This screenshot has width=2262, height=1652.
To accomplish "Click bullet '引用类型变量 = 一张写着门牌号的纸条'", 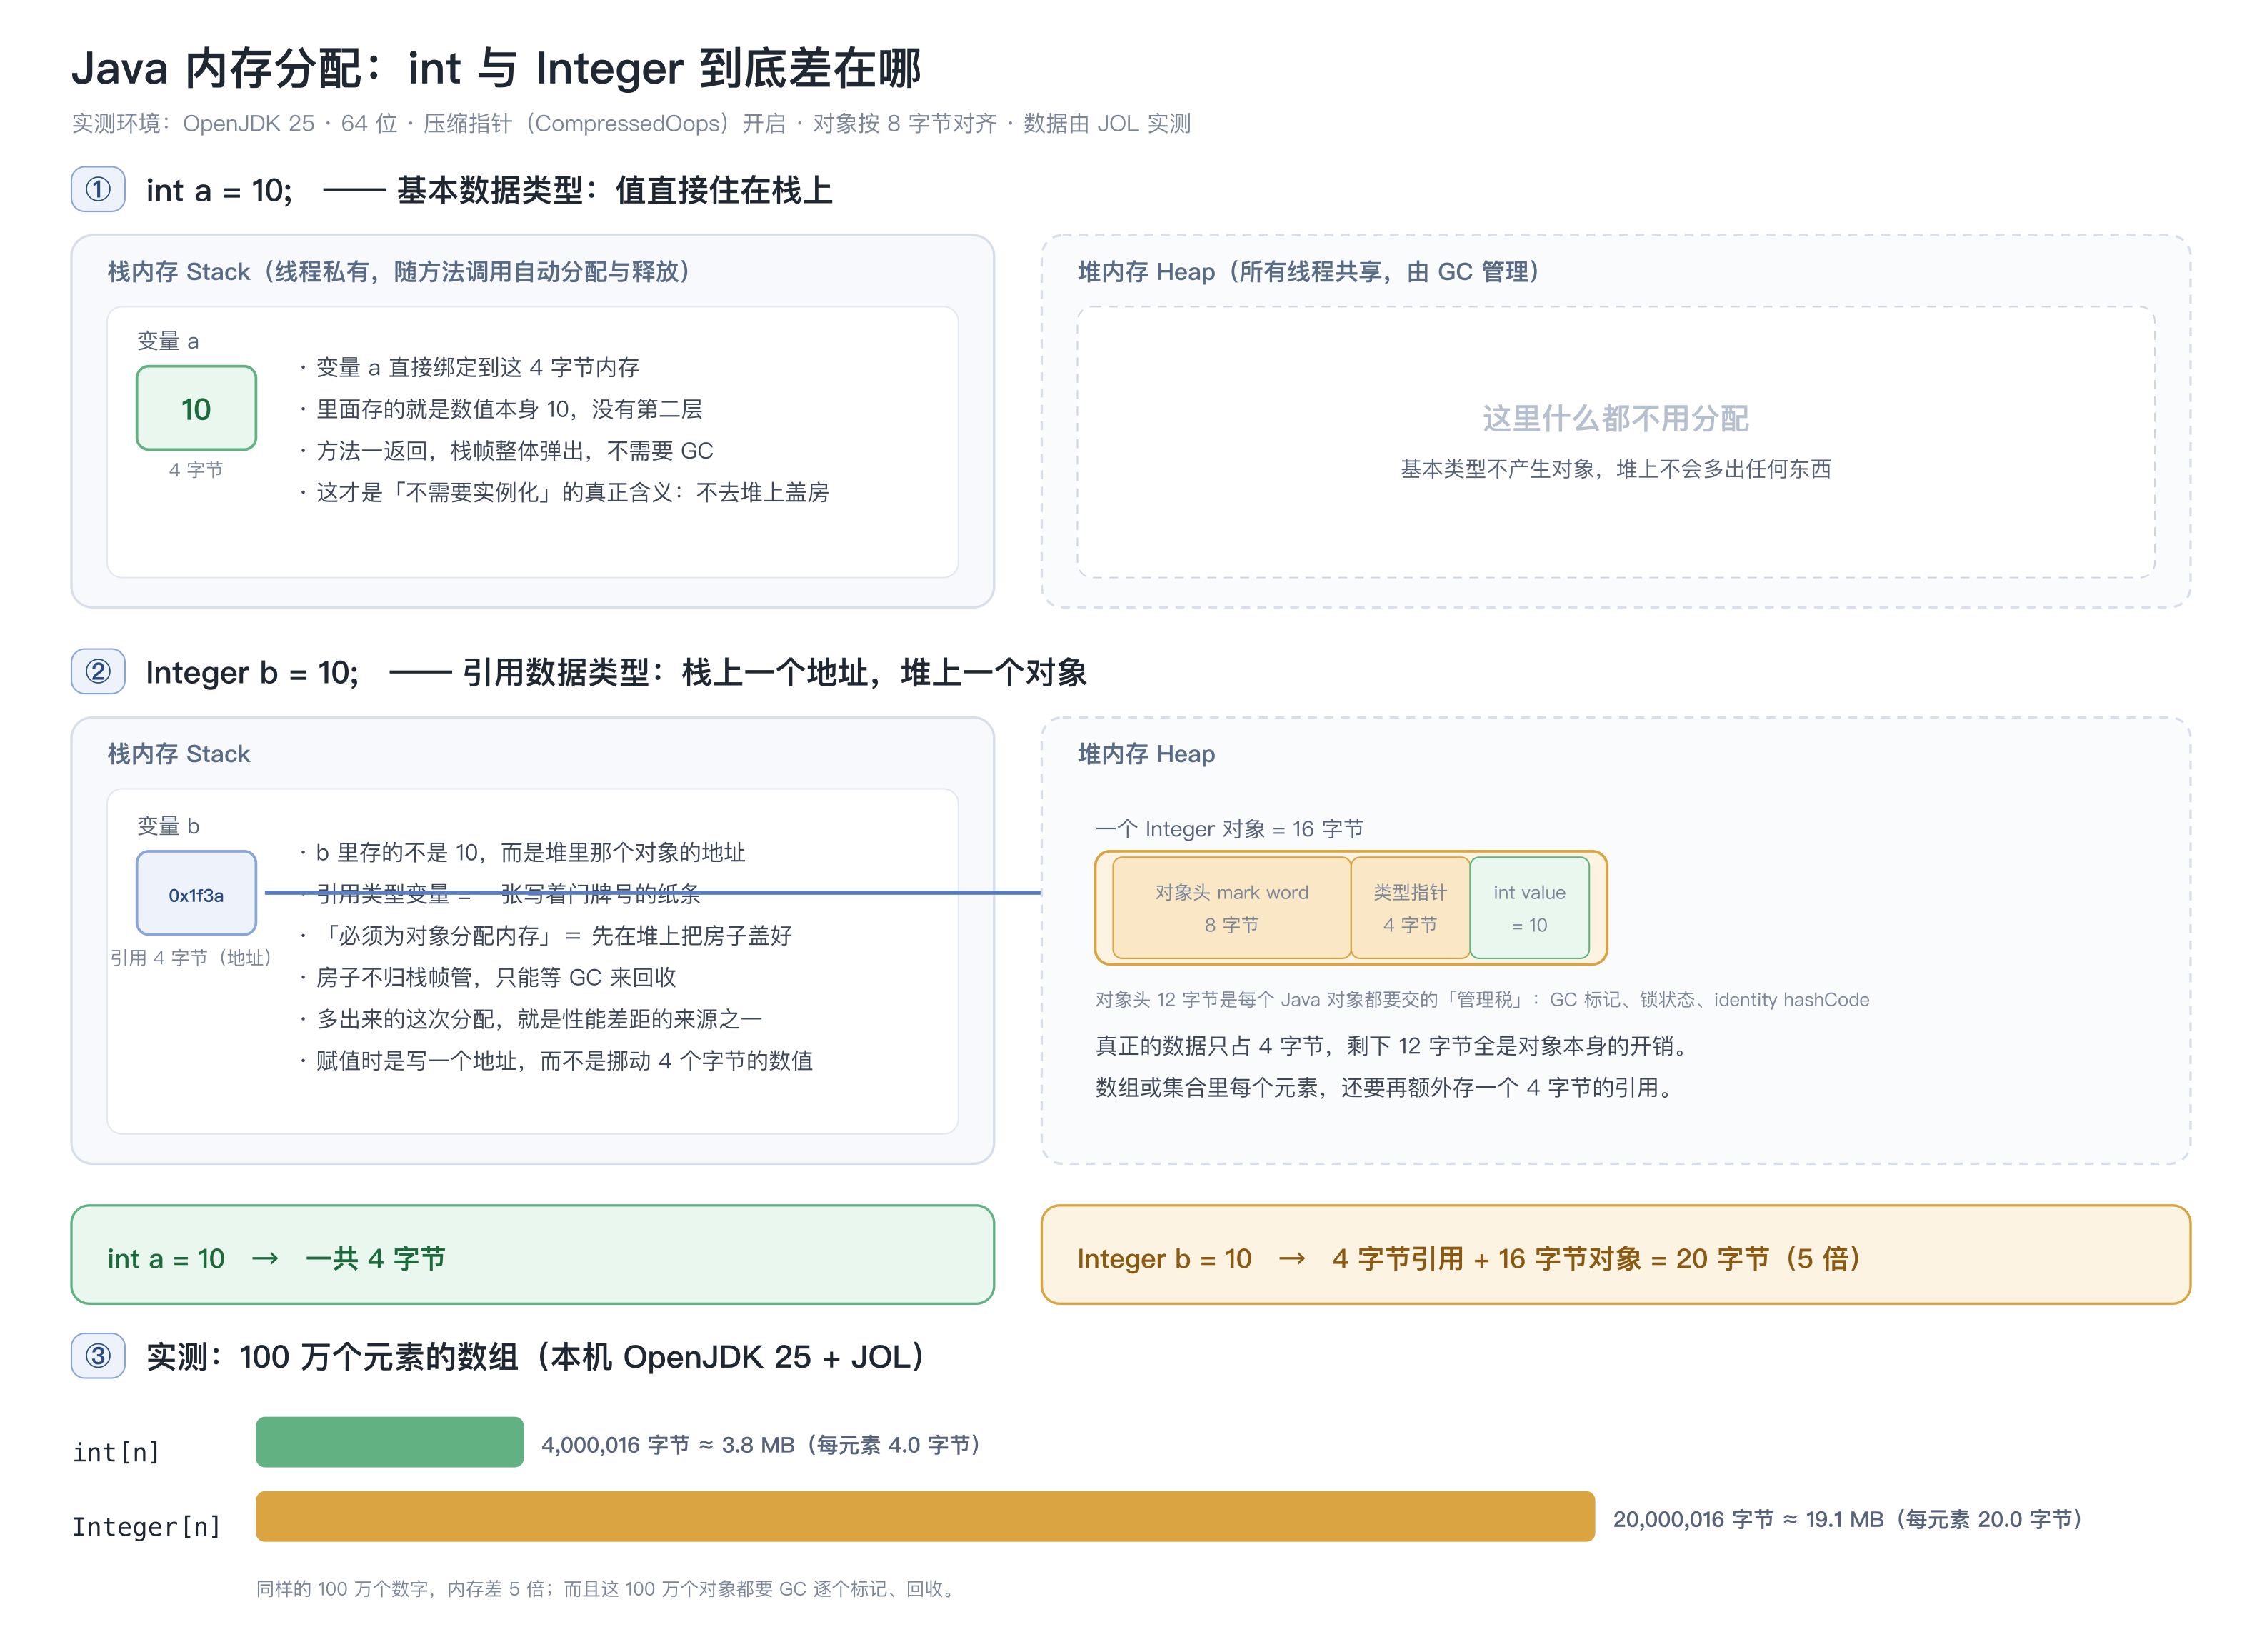I will coord(500,894).
